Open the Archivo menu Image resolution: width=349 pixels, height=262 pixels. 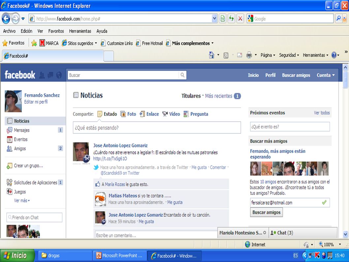tap(9, 31)
